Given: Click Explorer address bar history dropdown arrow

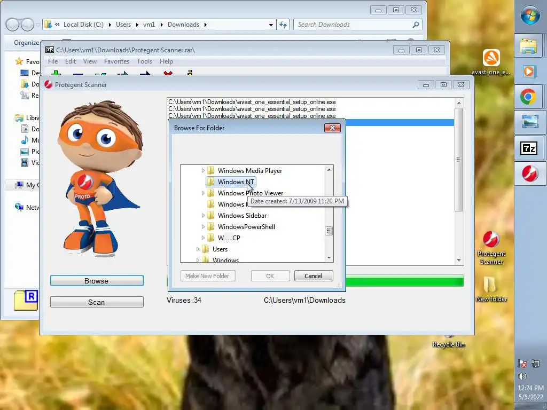Looking at the screenshot, I should pyautogui.click(x=271, y=25).
